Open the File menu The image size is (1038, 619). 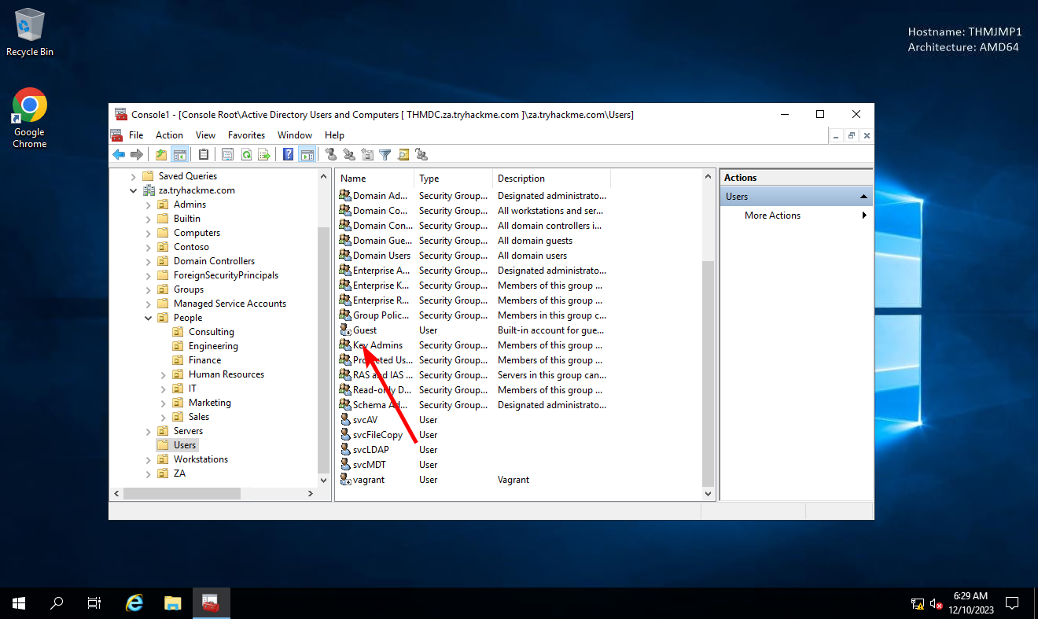click(x=136, y=135)
